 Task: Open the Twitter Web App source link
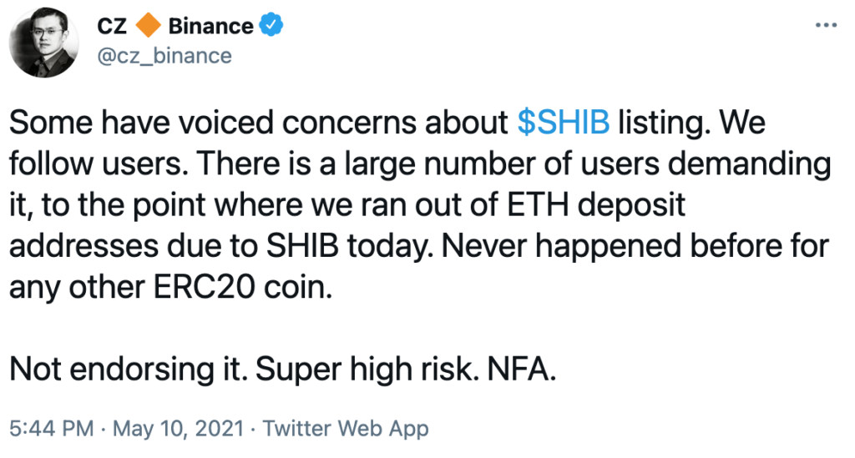tap(346, 428)
